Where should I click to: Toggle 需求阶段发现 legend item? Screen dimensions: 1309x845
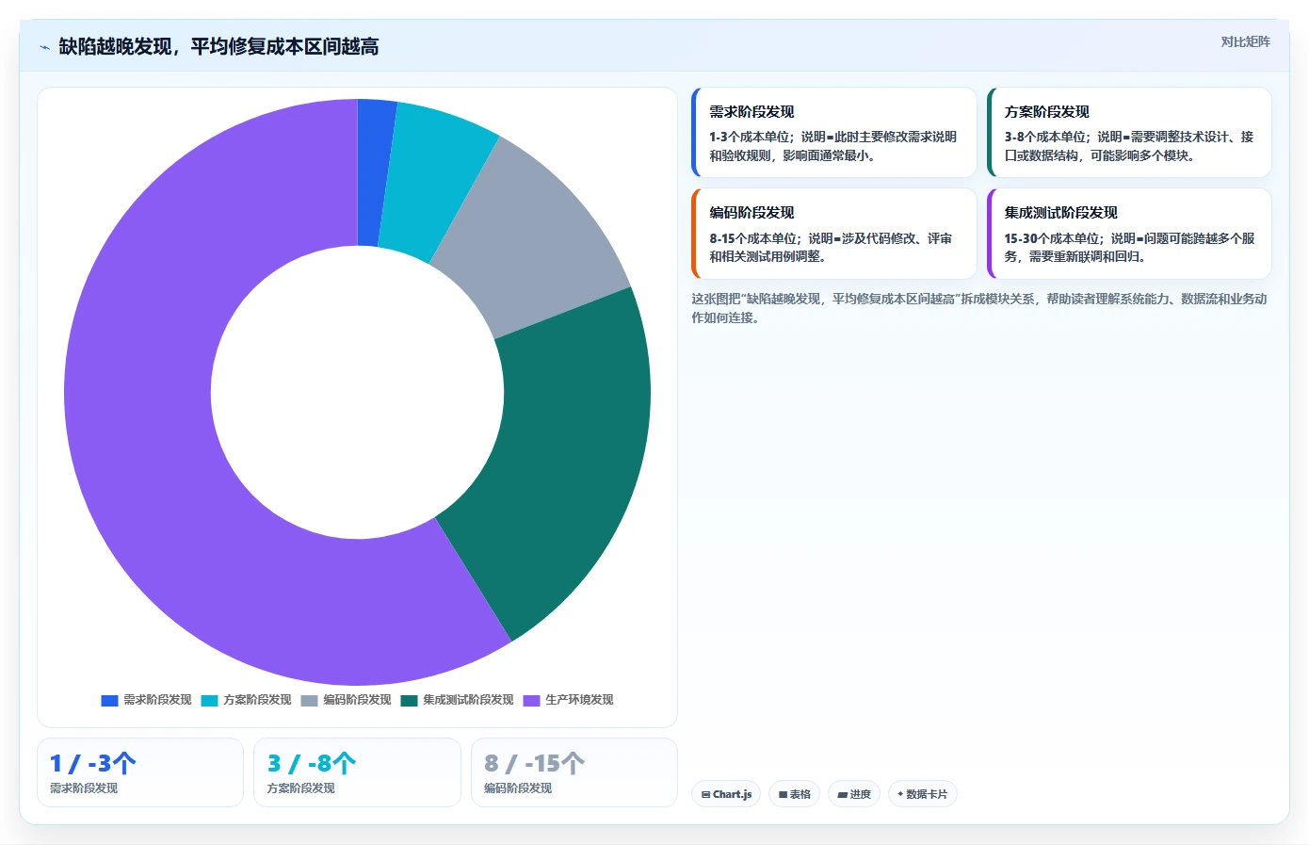pyautogui.click(x=146, y=700)
